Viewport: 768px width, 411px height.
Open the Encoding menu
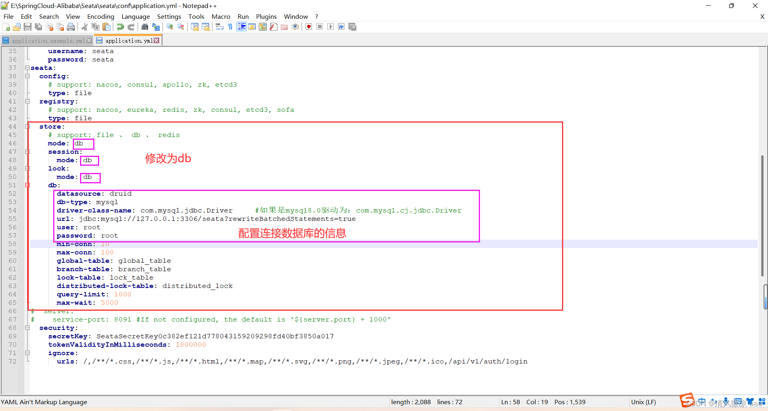click(x=101, y=16)
